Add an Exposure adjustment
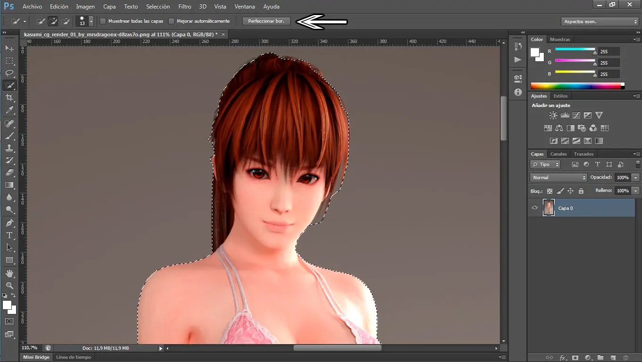The image size is (642, 362). (588, 115)
